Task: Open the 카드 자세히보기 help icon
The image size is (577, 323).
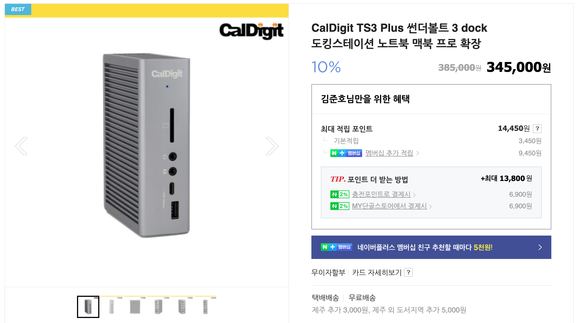Action: pyautogui.click(x=408, y=272)
